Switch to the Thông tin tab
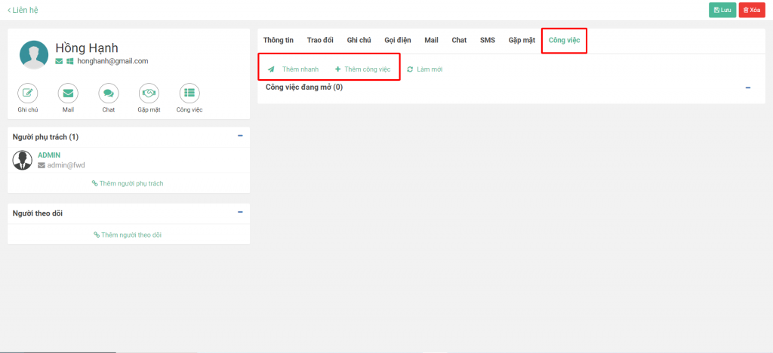Screen dimensions: 773x353 (x=278, y=40)
